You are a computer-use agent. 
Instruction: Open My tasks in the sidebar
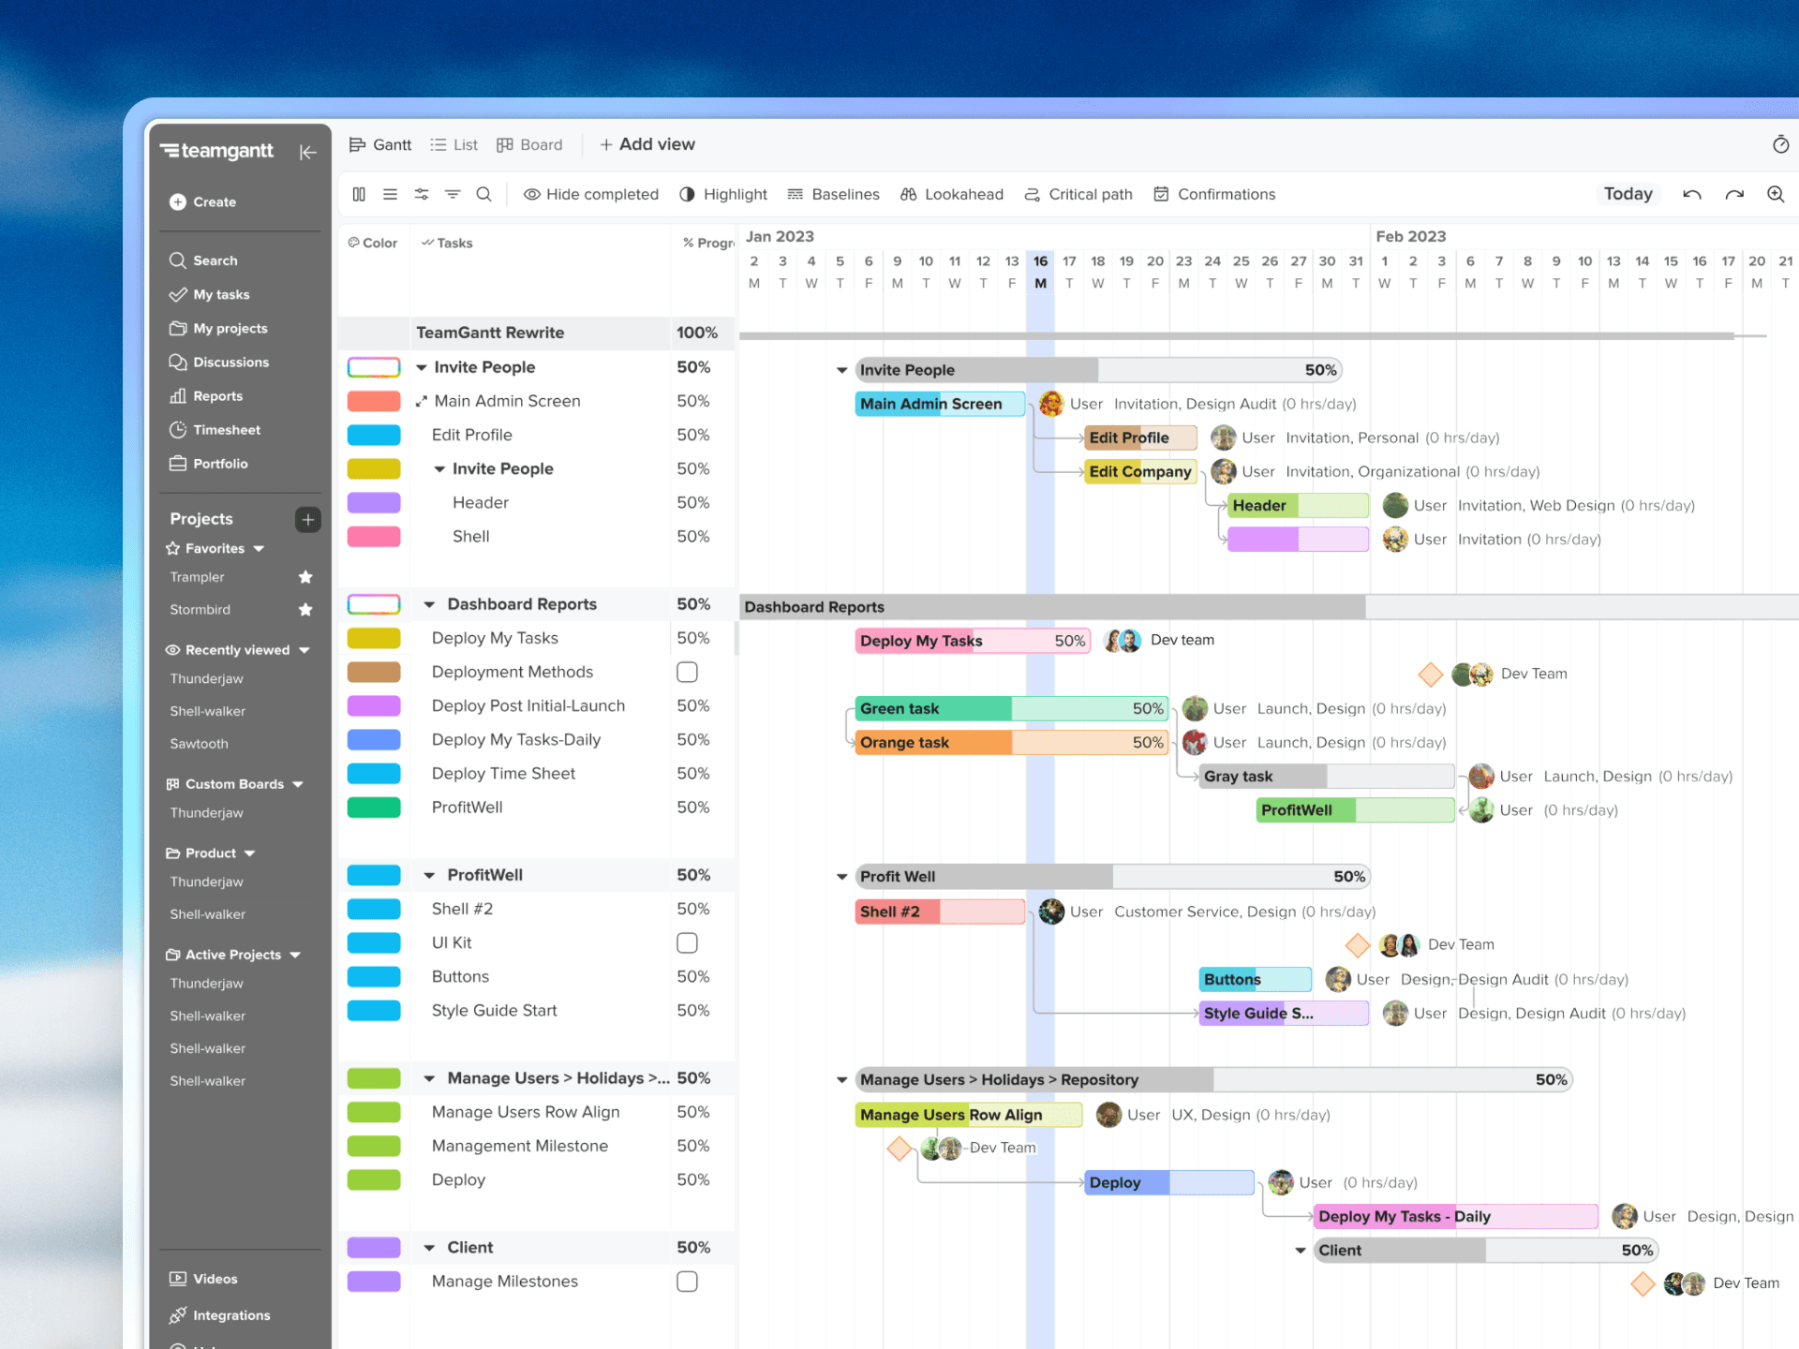(x=210, y=294)
